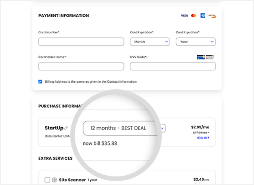This screenshot has width=254, height=185.
Task: Click the Visa card logo
Action: [x=184, y=16]
